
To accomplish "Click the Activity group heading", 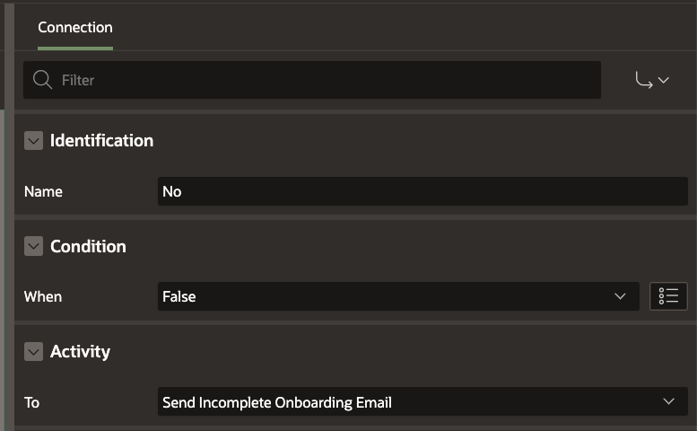I will click(x=80, y=352).
